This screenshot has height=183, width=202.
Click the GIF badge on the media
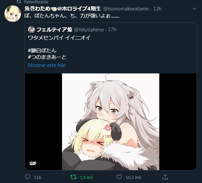[33, 163]
